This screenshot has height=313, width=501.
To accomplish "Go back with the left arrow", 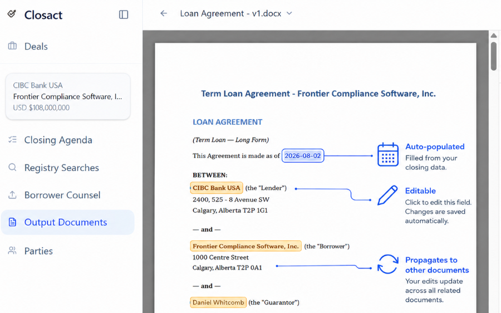I will (164, 13).
